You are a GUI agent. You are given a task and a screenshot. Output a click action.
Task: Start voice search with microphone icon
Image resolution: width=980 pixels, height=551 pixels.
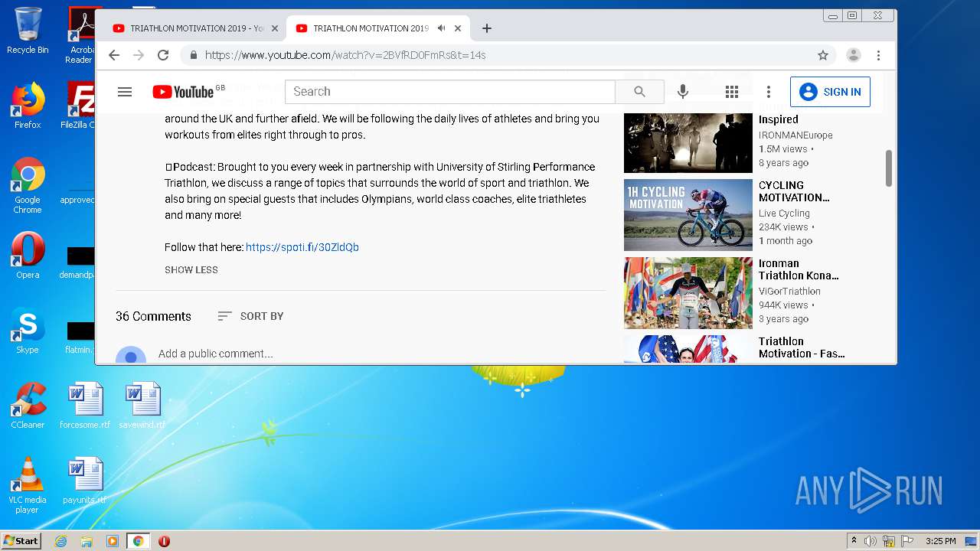(x=683, y=92)
